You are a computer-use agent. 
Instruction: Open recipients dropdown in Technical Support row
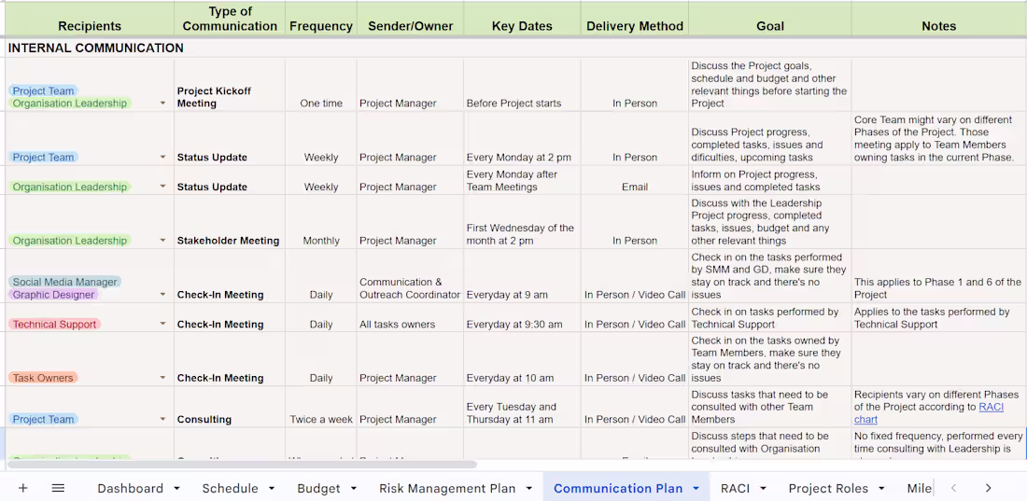[x=162, y=324]
